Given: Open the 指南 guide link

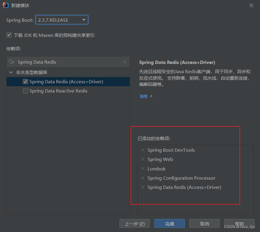Looking at the screenshot, I should click(143, 96).
